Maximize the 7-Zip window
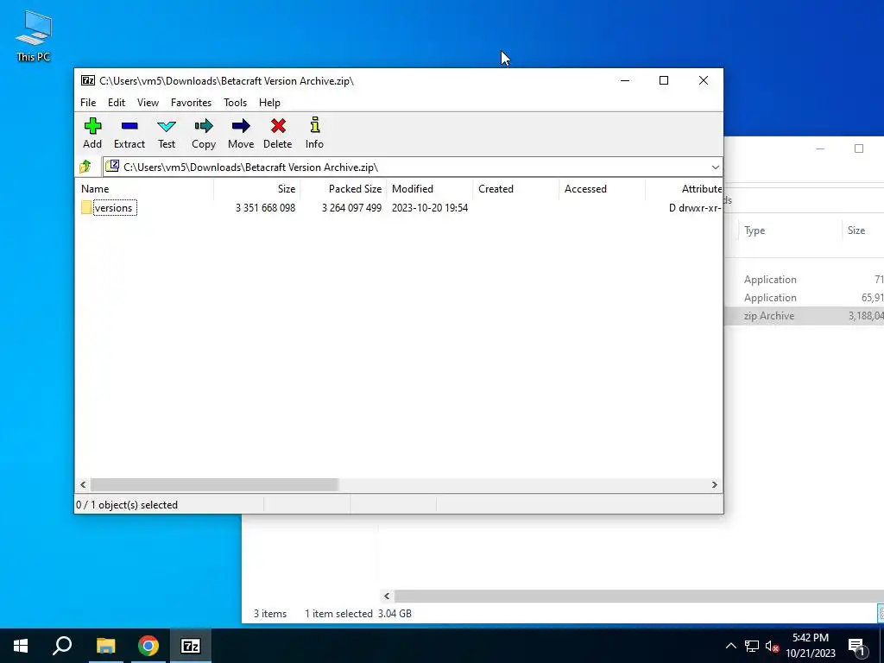The height and width of the screenshot is (663, 884). click(664, 80)
